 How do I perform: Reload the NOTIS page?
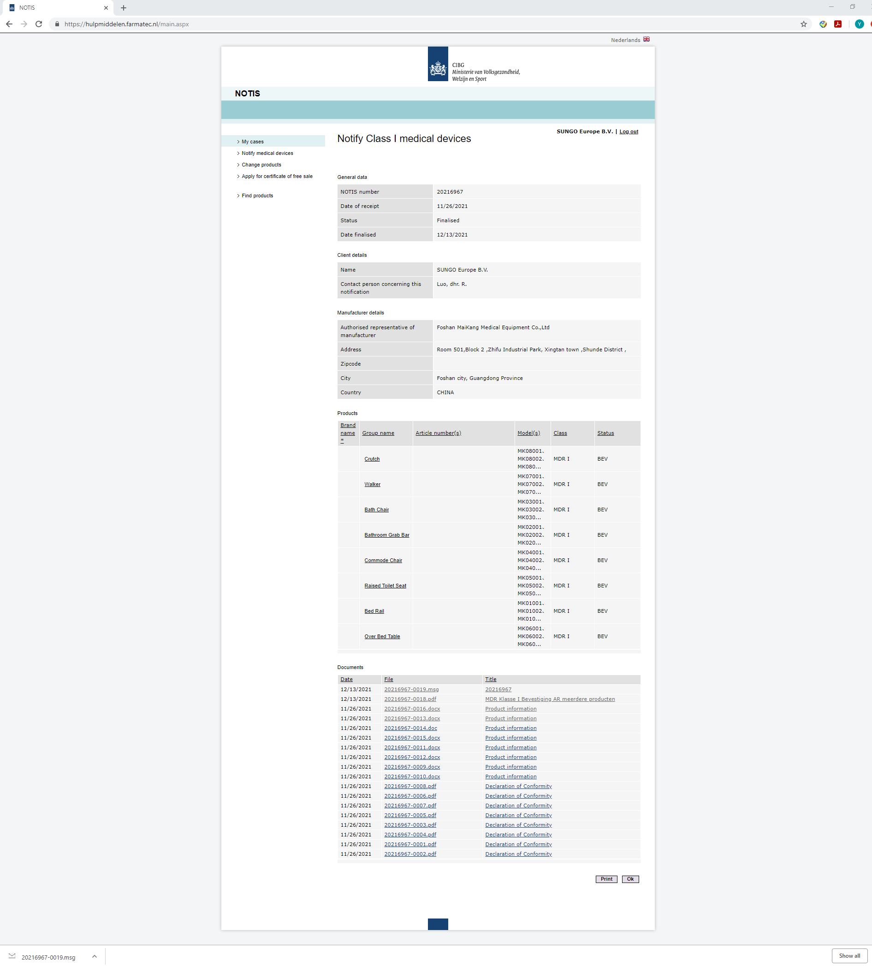(x=39, y=24)
